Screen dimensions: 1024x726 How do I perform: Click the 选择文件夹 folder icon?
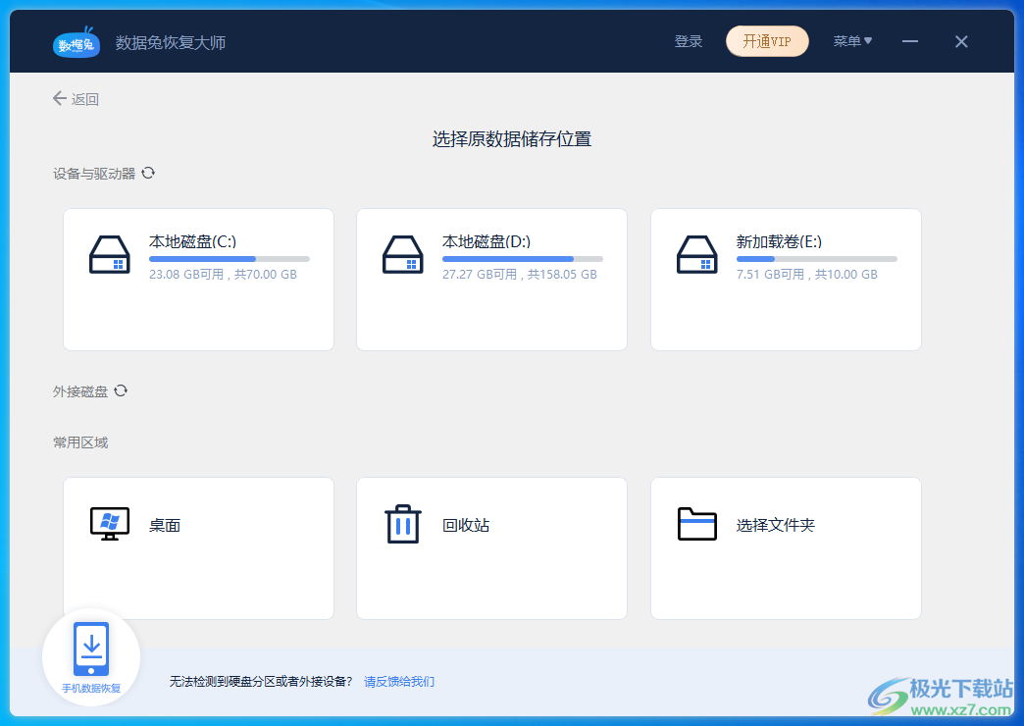tap(696, 524)
